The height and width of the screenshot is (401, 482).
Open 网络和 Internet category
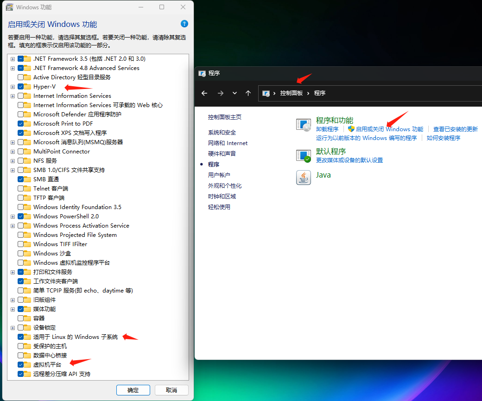pos(228,143)
